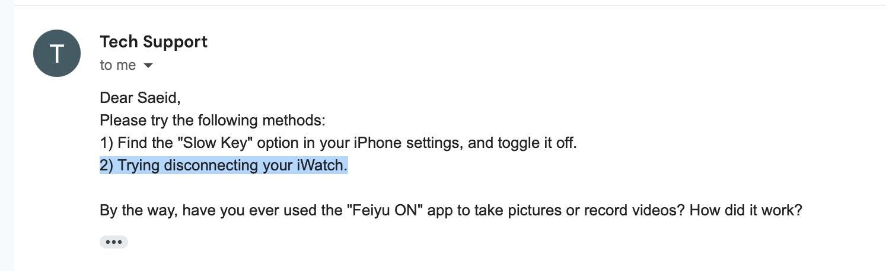Screen dimensions: 886x271
Task: Click the Tech Support sender name
Action: (x=154, y=42)
